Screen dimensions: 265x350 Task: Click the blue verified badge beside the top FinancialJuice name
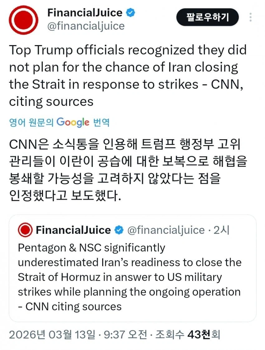point(130,13)
